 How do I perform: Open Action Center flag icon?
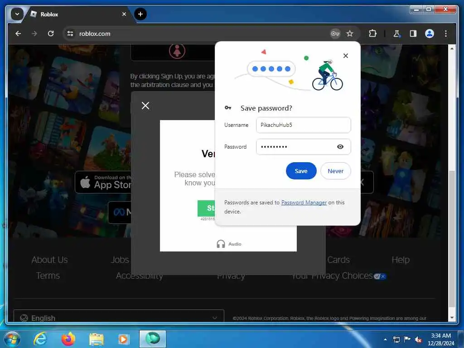point(407,339)
